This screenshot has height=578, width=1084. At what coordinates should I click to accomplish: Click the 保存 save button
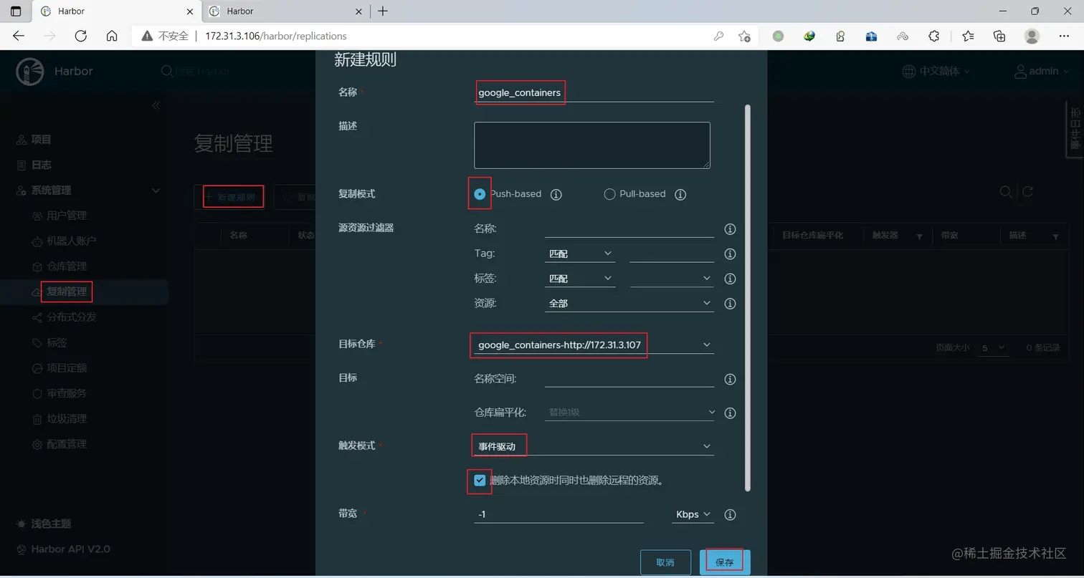coord(725,562)
